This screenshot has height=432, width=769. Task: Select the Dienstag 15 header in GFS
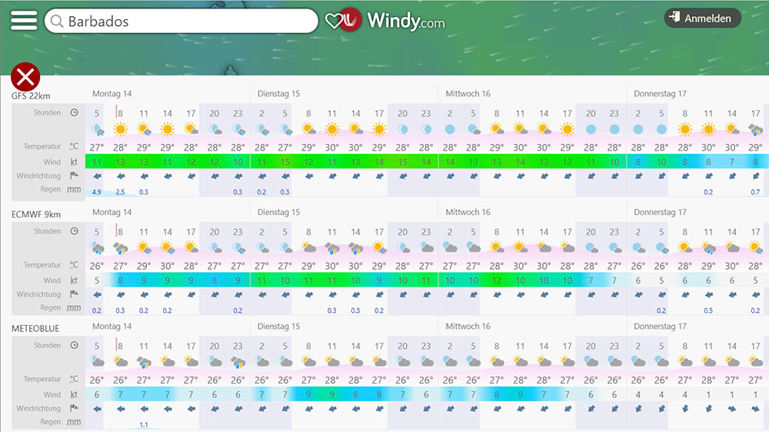[278, 94]
